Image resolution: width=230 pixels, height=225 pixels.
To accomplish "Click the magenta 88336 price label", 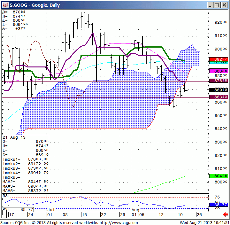I will (x=218, y=71).
